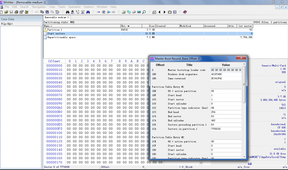
Task: Click the Undo arrow icon
Action: pos(37,12)
